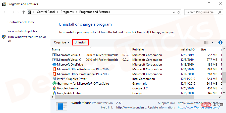Click the change view icon

(x=207, y=42)
